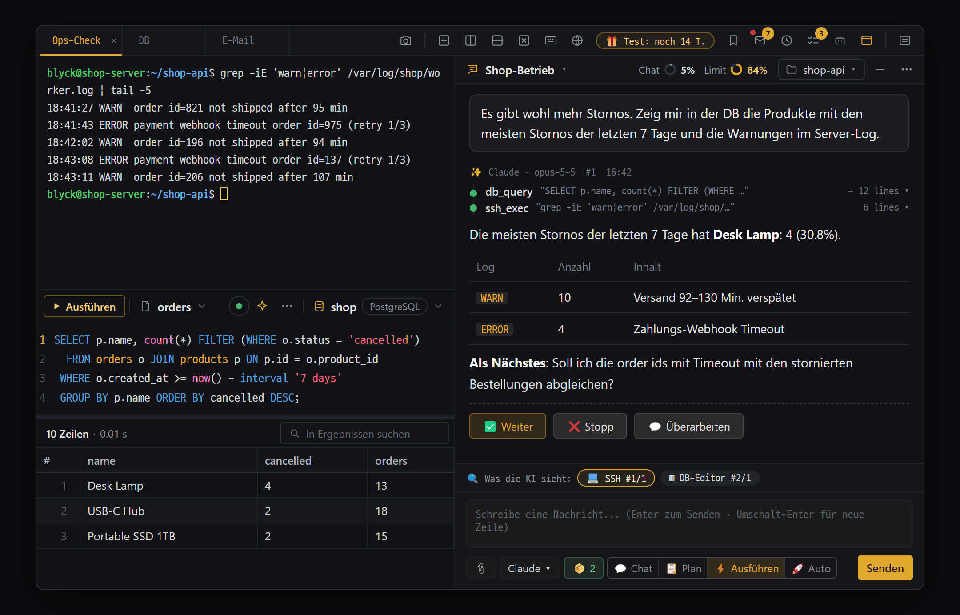Add new chat with plus icon
This screenshot has height=615, width=960.
tap(880, 70)
